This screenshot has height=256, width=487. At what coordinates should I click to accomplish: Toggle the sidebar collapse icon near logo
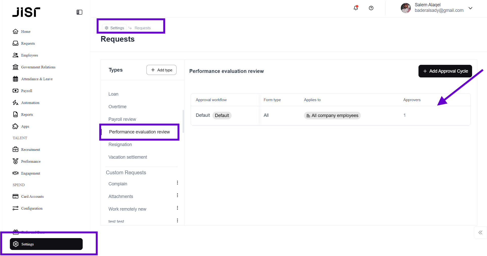coord(79,12)
